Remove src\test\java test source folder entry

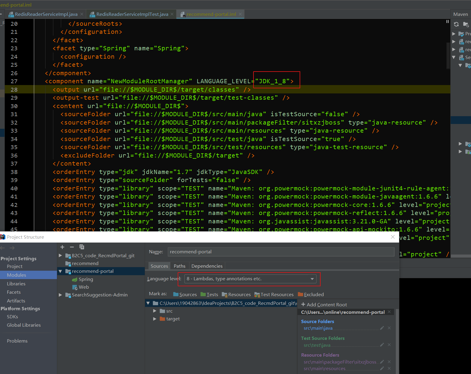click(x=389, y=345)
